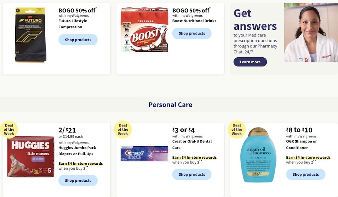This screenshot has height=197, width=338.
Task: Click Shop products under Futuro Lifestyle Compression
Action: 78,40
